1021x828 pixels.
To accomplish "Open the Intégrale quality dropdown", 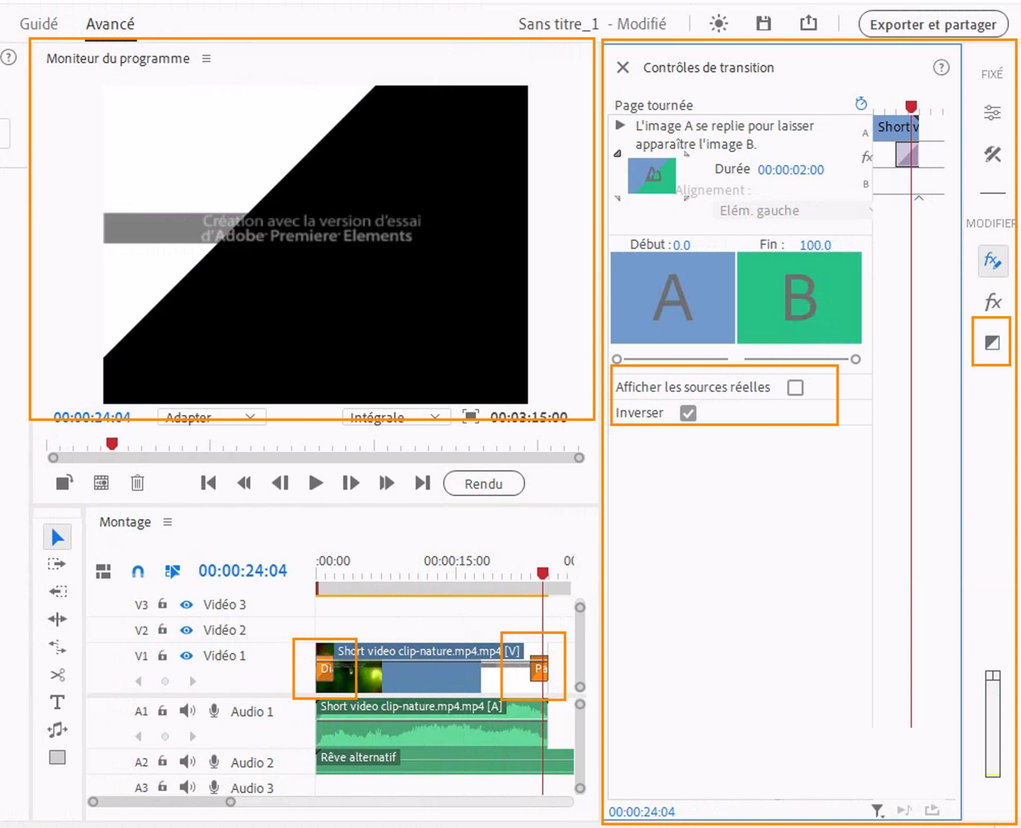I will click(x=396, y=416).
